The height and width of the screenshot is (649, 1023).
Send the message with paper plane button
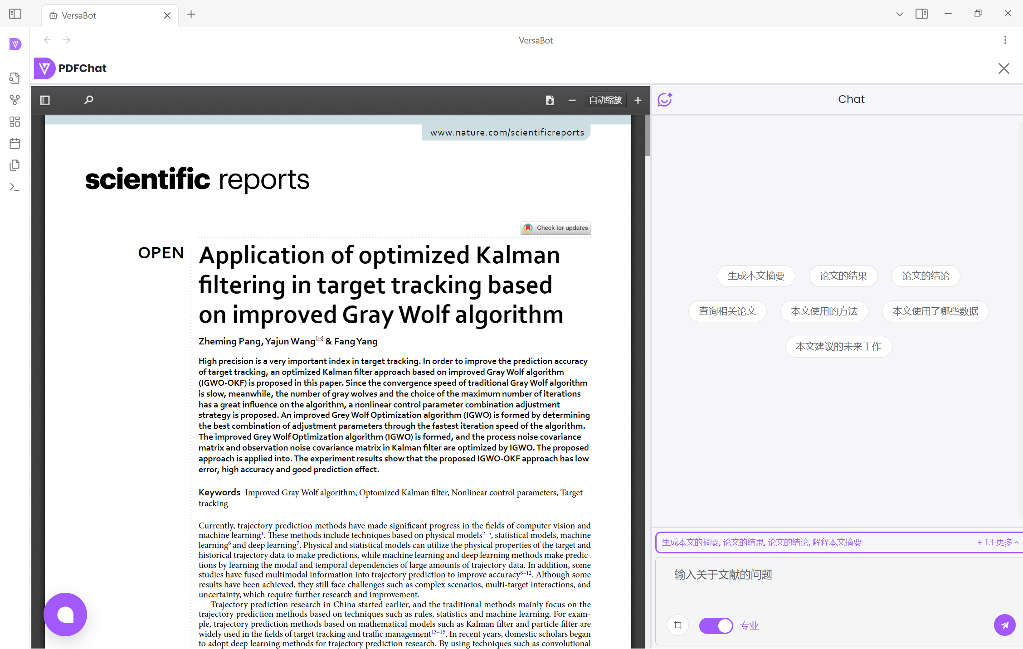(1004, 625)
